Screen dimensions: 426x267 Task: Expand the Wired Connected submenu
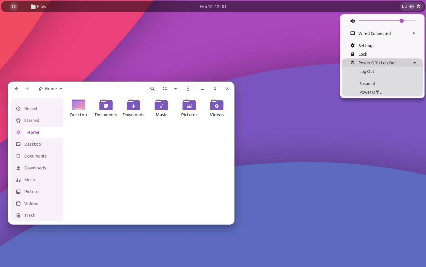374,33
